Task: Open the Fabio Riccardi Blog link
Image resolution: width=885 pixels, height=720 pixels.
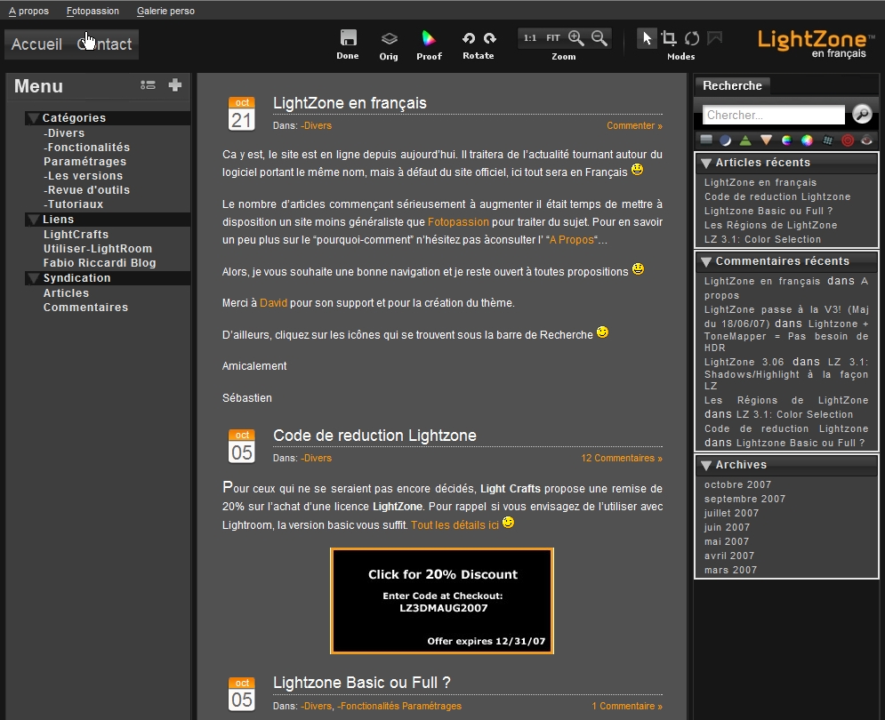Action: coord(100,263)
